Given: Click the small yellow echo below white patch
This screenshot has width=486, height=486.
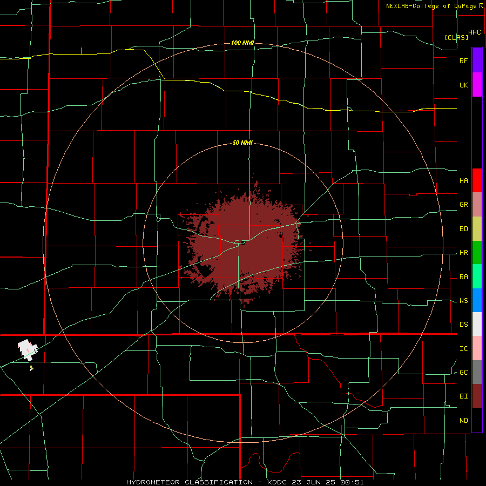Looking at the screenshot, I should point(31,368).
